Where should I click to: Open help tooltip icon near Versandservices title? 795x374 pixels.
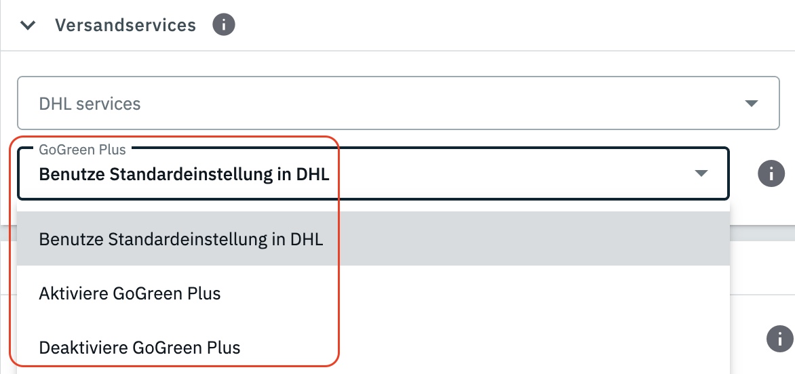[224, 26]
